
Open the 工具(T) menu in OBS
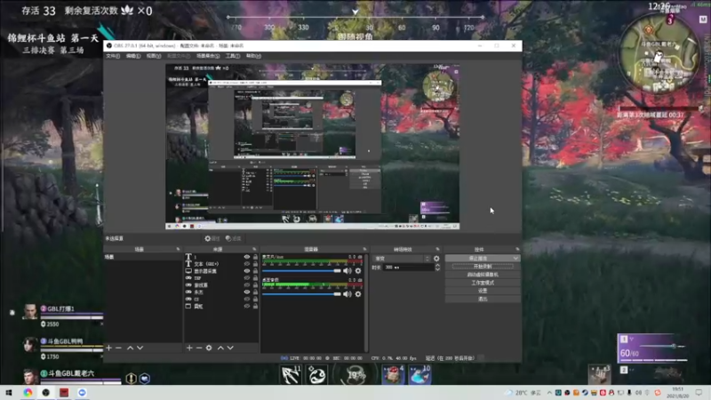tap(233, 56)
